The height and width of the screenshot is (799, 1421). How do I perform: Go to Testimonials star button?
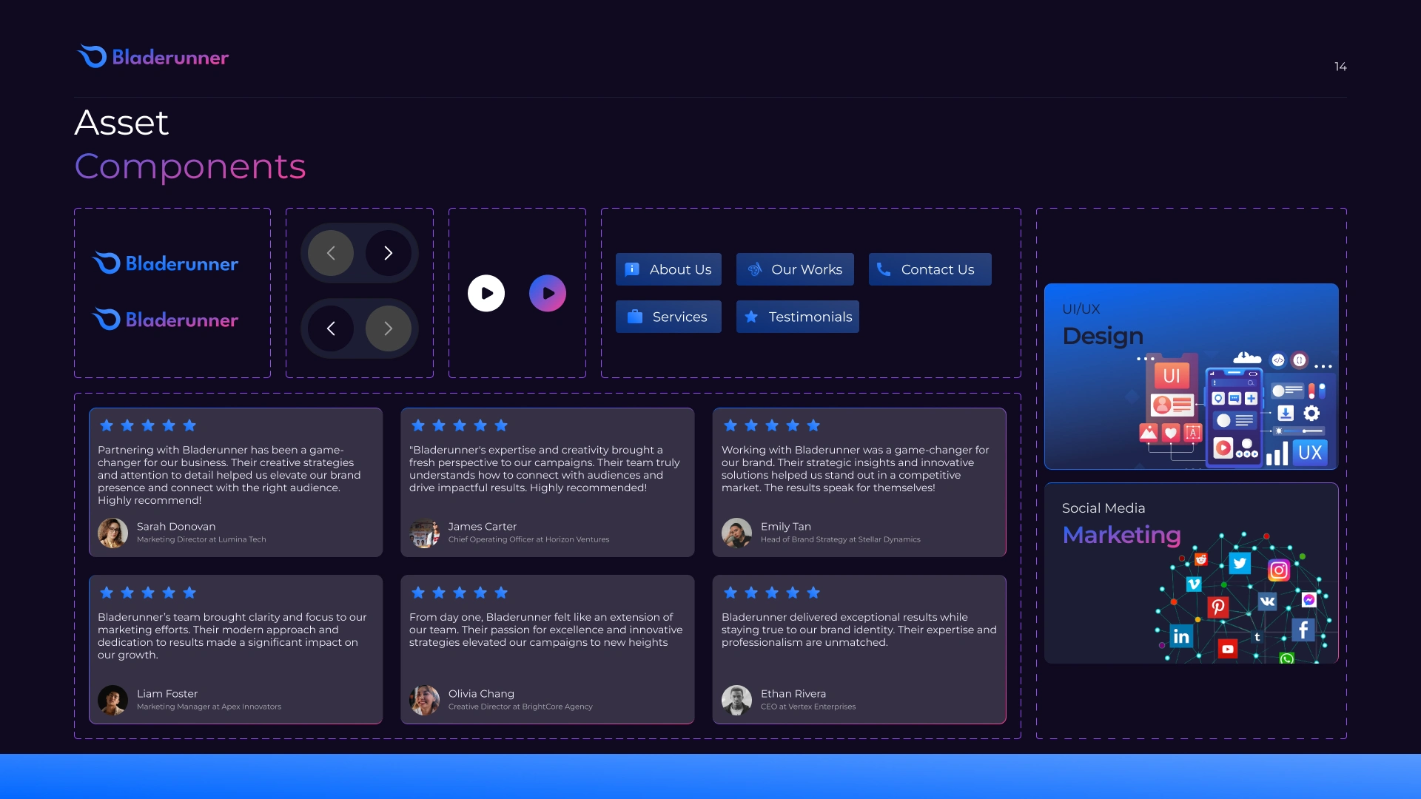[x=798, y=317]
